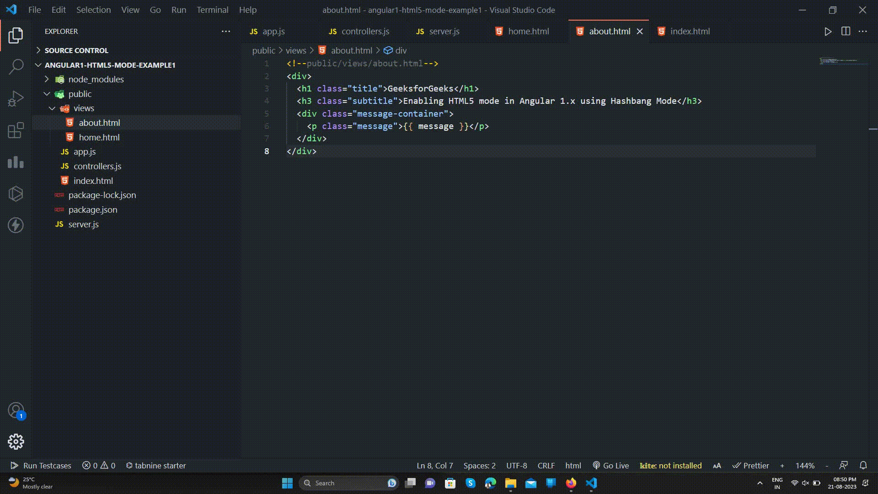Click Go Live in status bar
The width and height of the screenshot is (878, 494).
tap(610, 465)
